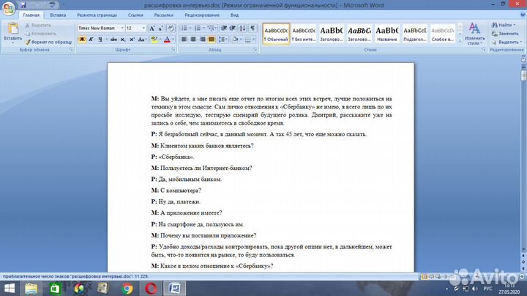Image resolution: width=527 pixels, height=296 pixels.
Task: Switch to the Вставка tab
Action: tap(59, 15)
